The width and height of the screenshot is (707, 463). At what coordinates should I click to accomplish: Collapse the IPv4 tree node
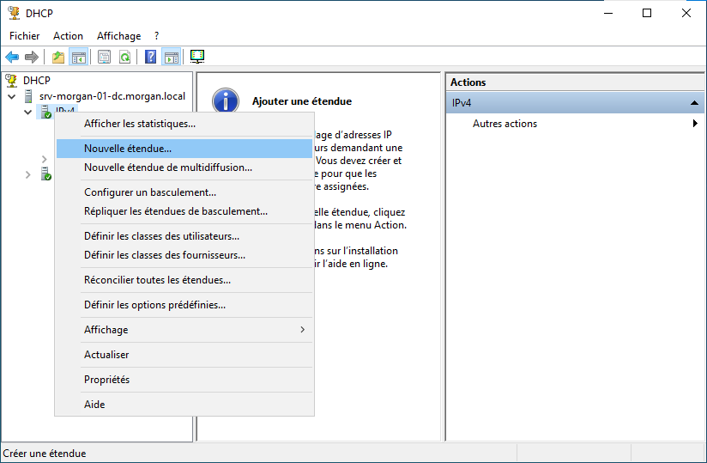click(27, 112)
